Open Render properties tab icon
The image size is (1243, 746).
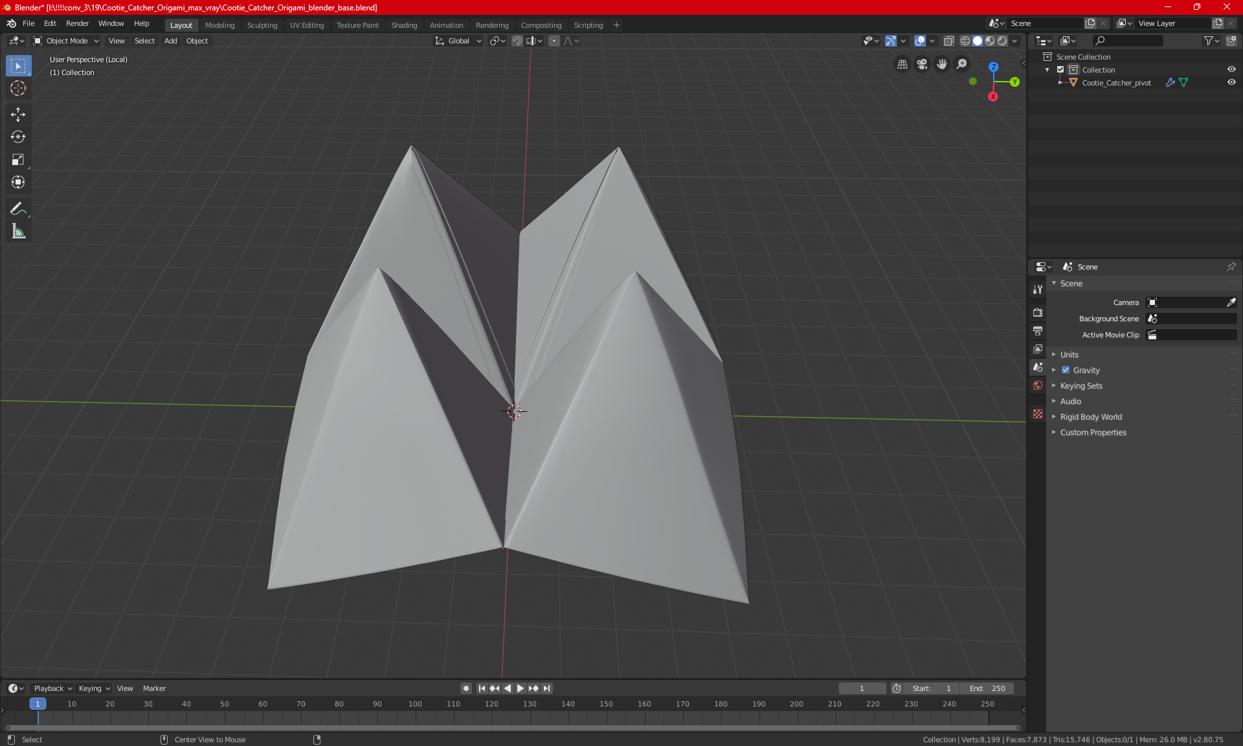point(1038,312)
